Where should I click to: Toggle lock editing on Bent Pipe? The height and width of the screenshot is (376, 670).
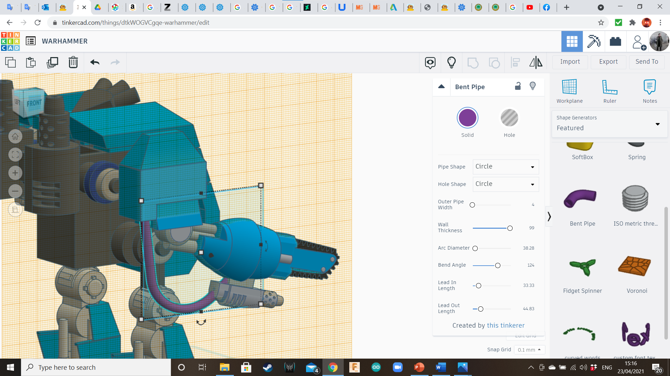518,86
